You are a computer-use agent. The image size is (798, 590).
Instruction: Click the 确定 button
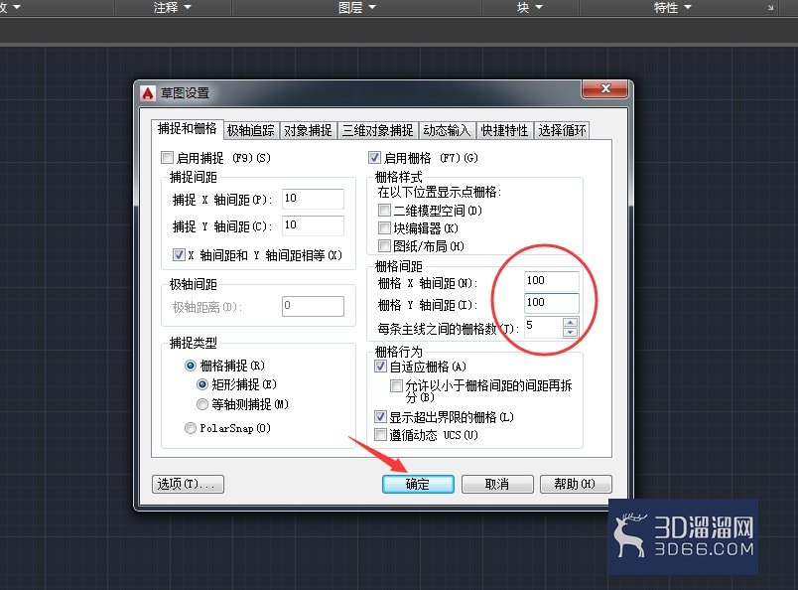[x=418, y=484]
